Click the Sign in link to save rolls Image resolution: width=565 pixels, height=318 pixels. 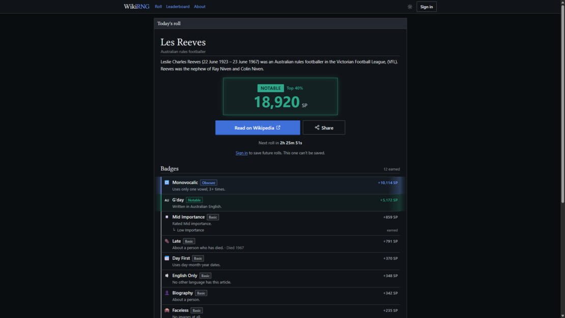coord(241,153)
